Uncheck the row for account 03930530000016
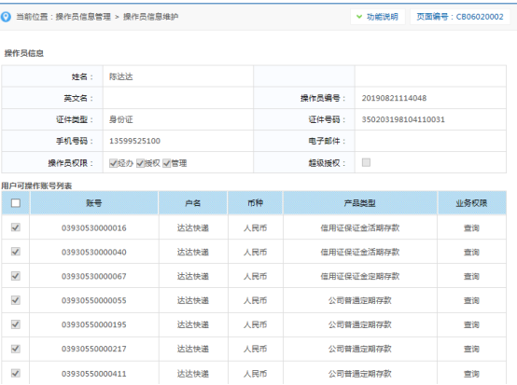The image size is (517, 385). (16, 227)
